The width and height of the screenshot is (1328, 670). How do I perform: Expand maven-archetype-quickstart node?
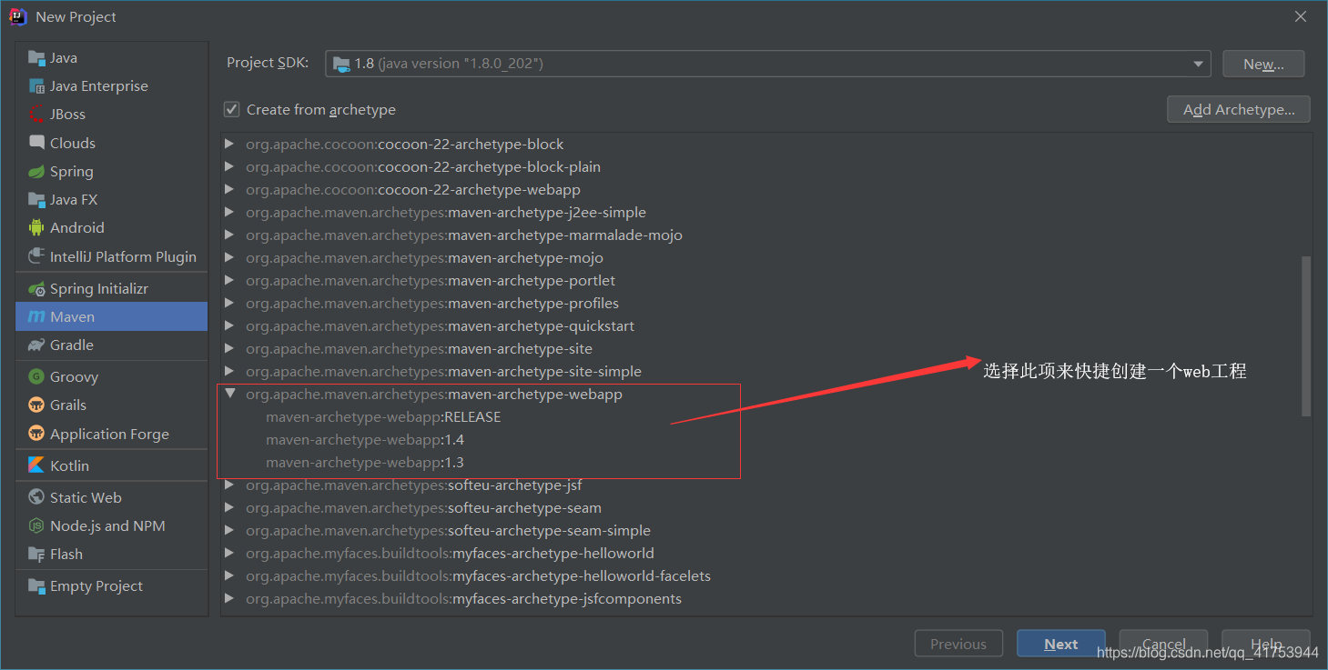click(x=229, y=325)
